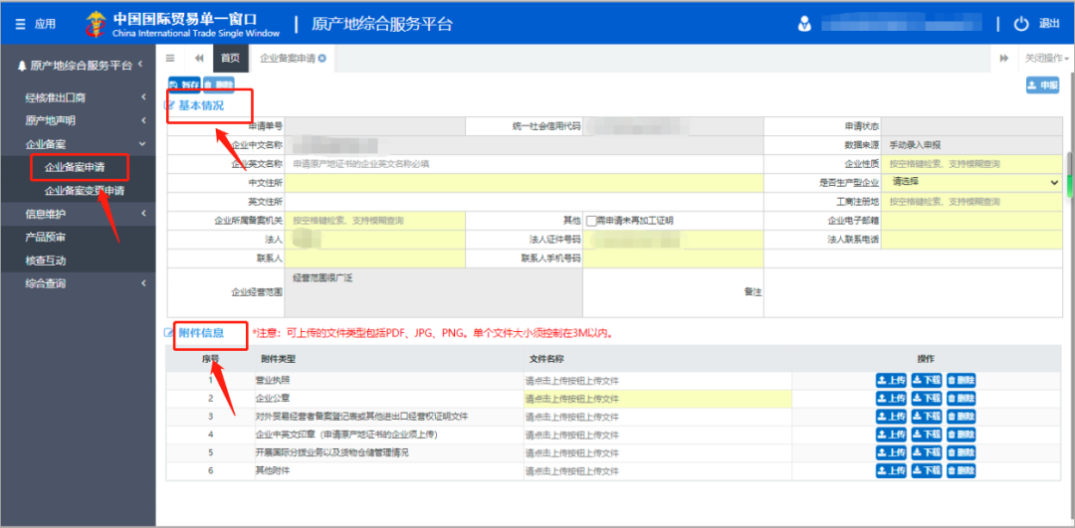The height and width of the screenshot is (528, 1075).
Task: Click the tab scroll left double-arrow
Action: point(199,59)
